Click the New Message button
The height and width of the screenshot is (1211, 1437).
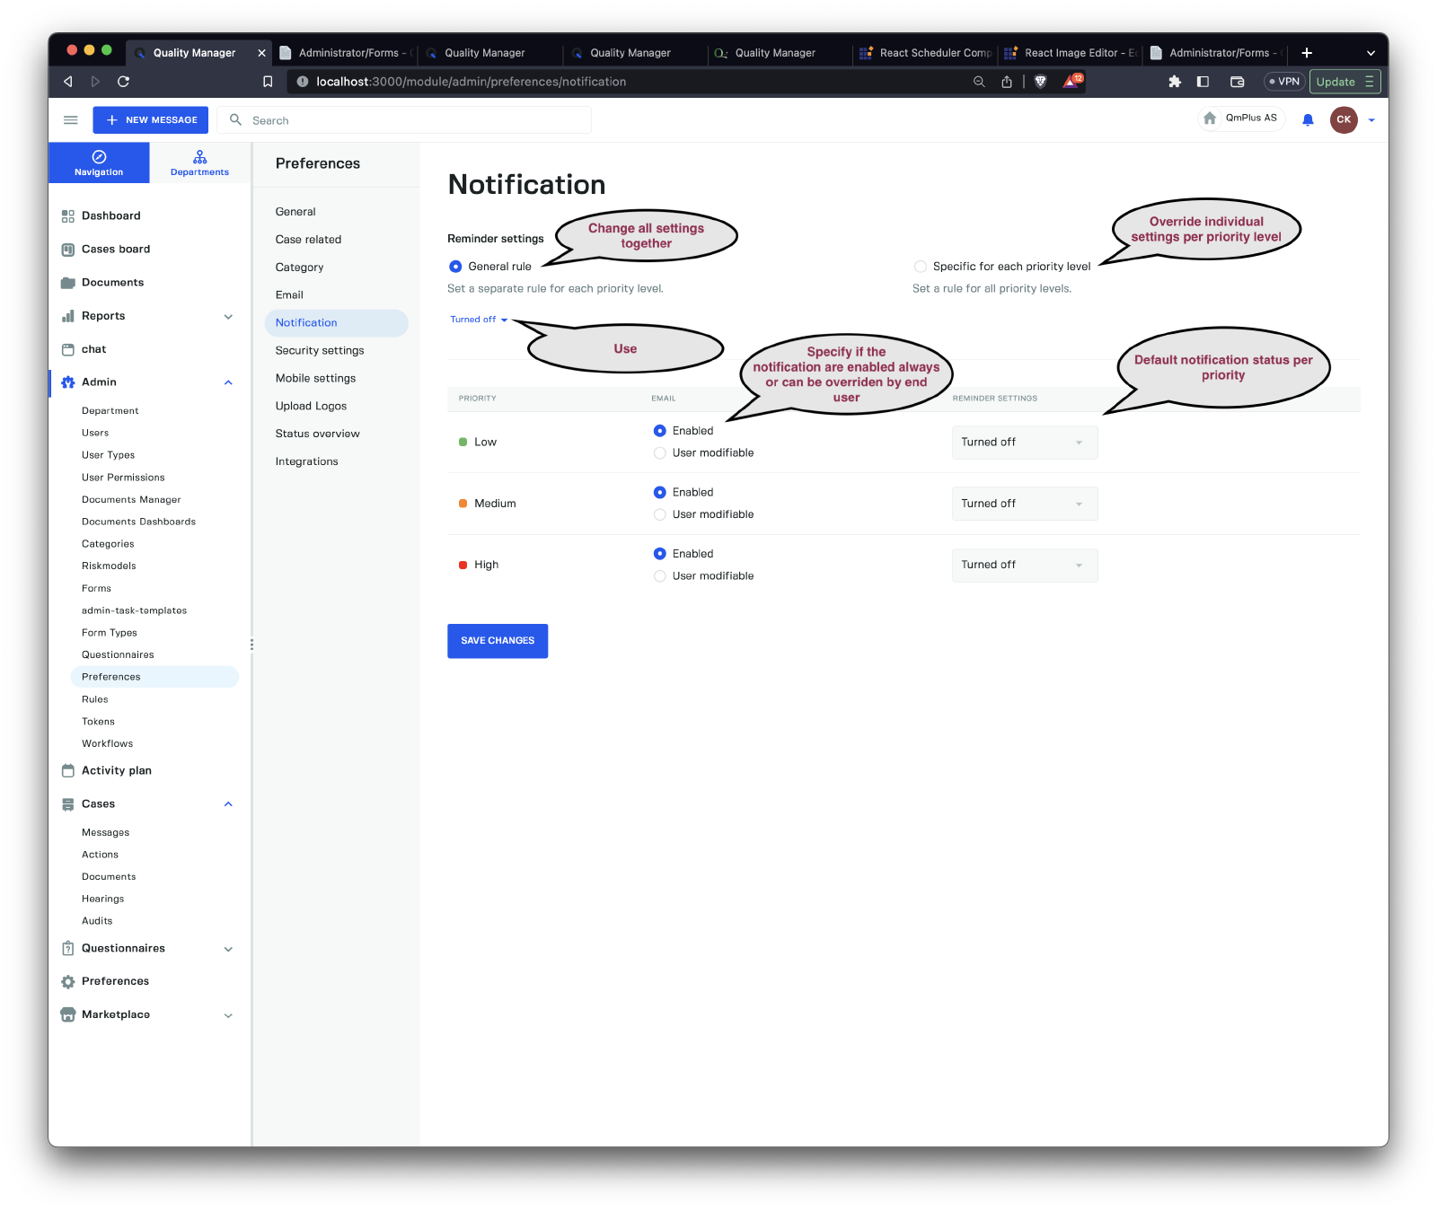pos(151,120)
